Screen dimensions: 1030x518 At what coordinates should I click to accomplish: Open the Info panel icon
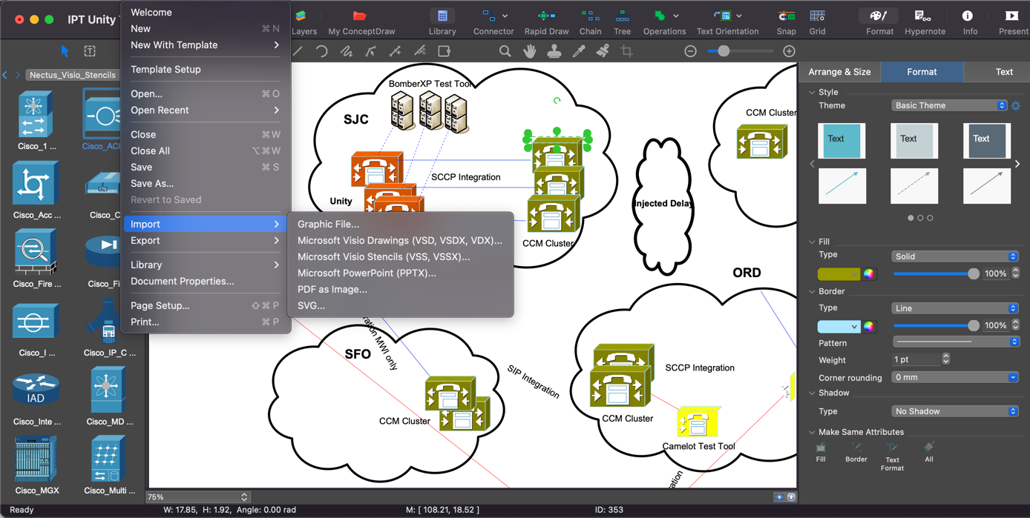point(968,16)
